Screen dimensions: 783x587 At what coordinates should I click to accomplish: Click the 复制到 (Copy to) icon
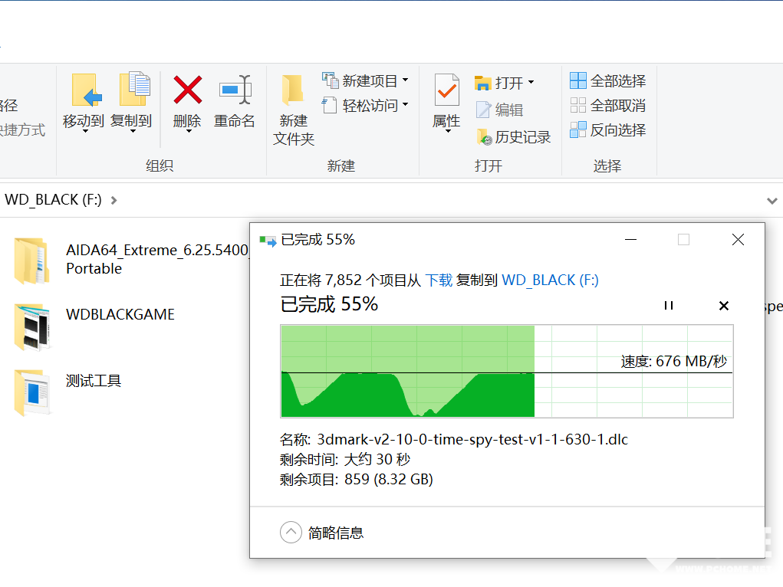(135, 88)
